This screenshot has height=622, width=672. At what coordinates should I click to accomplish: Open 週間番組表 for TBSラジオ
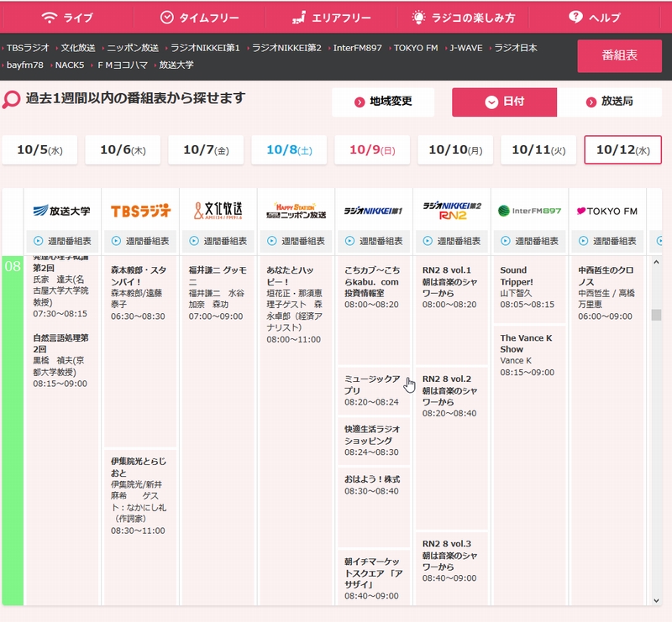(140, 241)
